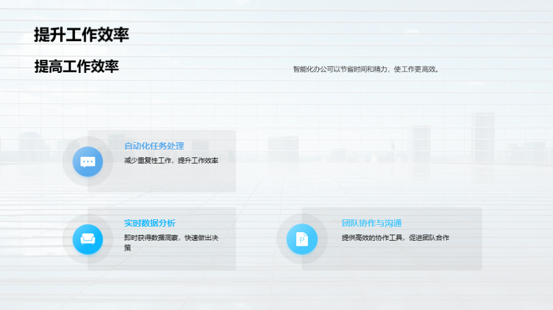
Task: Click the document P icon
Action: click(x=302, y=239)
